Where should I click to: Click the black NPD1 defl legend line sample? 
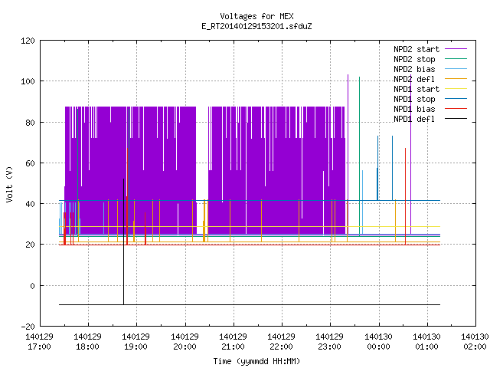tap(456, 119)
